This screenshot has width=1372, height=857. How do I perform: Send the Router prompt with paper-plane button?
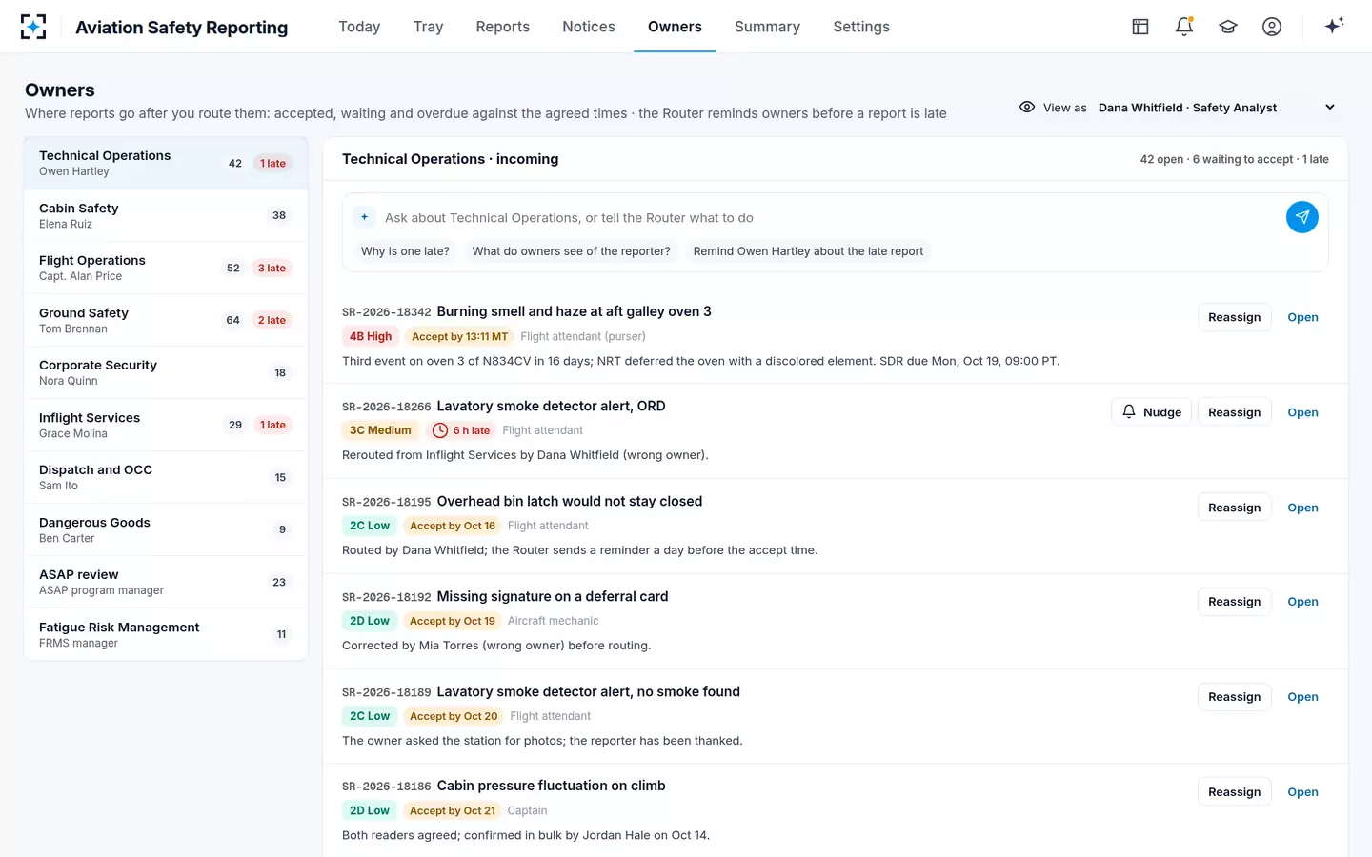click(1302, 217)
